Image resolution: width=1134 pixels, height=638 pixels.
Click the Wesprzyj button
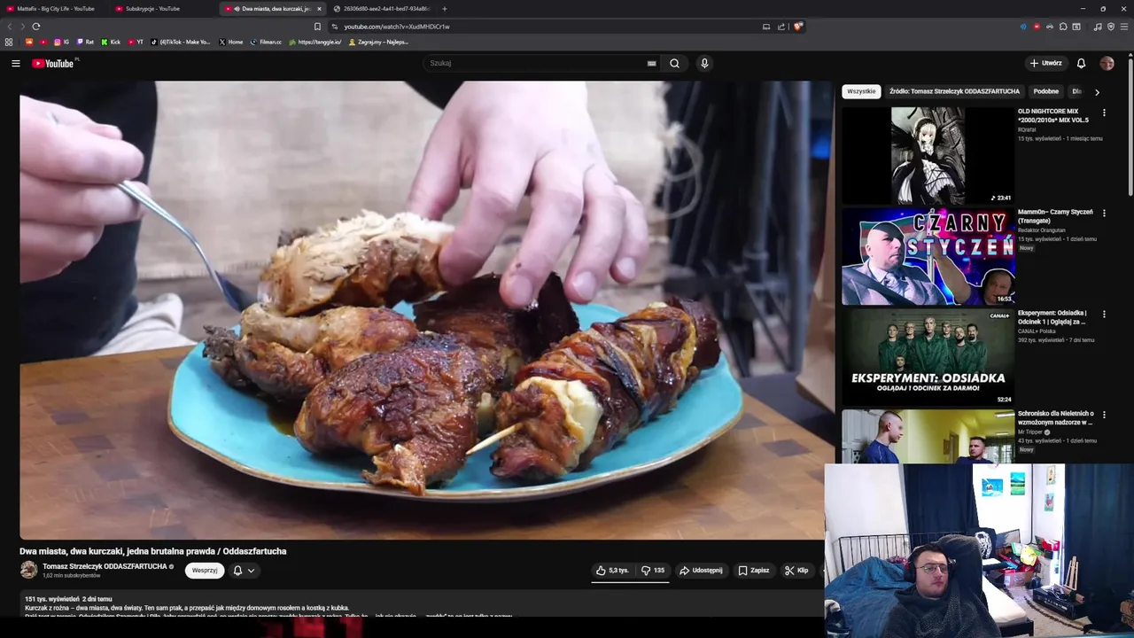click(x=205, y=571)
